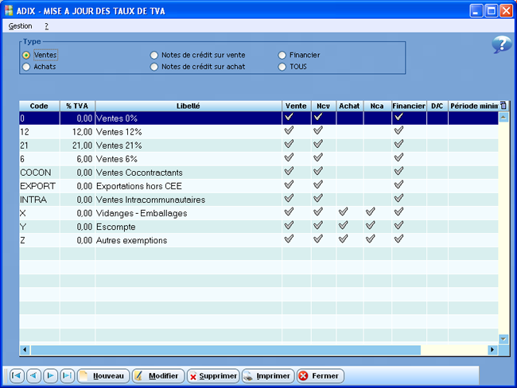Close the window with Fermer

click(320, 376)
